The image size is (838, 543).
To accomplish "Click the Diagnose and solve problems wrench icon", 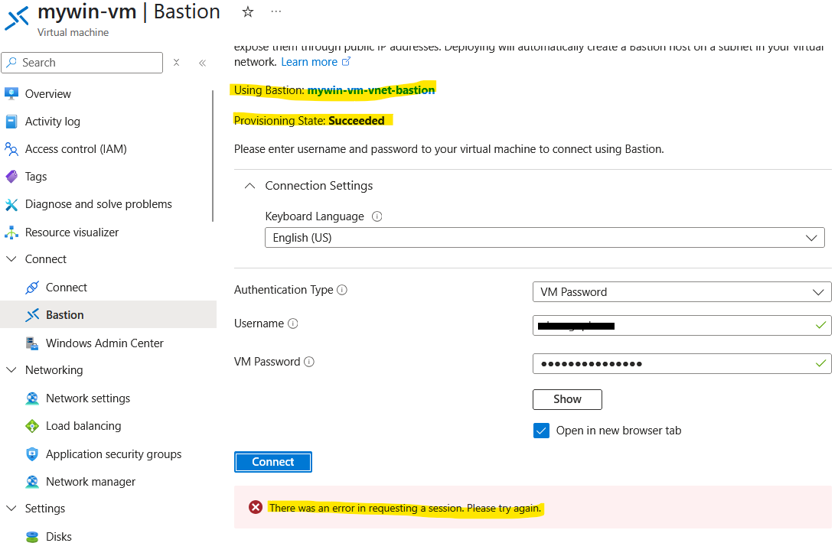I will tap(11, 204).
